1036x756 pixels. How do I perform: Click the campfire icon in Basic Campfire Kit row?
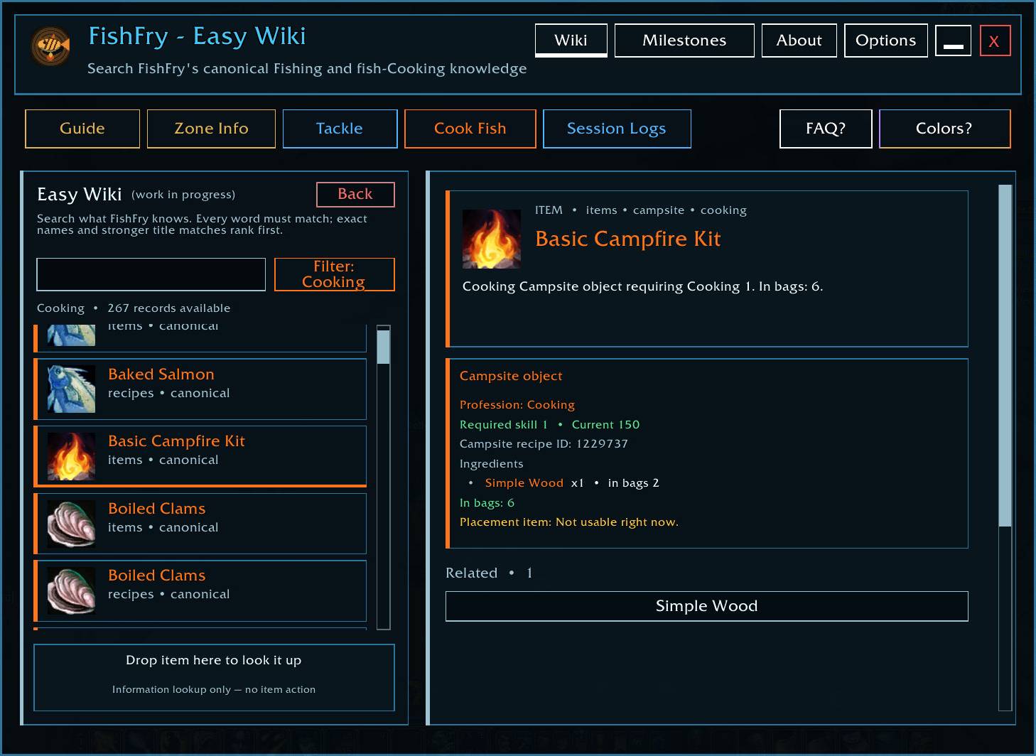point(71,456)
